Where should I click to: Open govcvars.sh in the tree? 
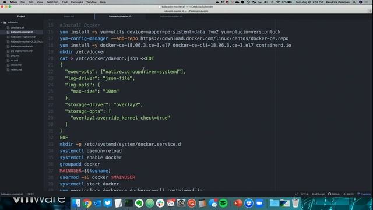tap(17, 27)
